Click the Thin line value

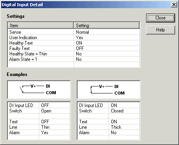45,127
